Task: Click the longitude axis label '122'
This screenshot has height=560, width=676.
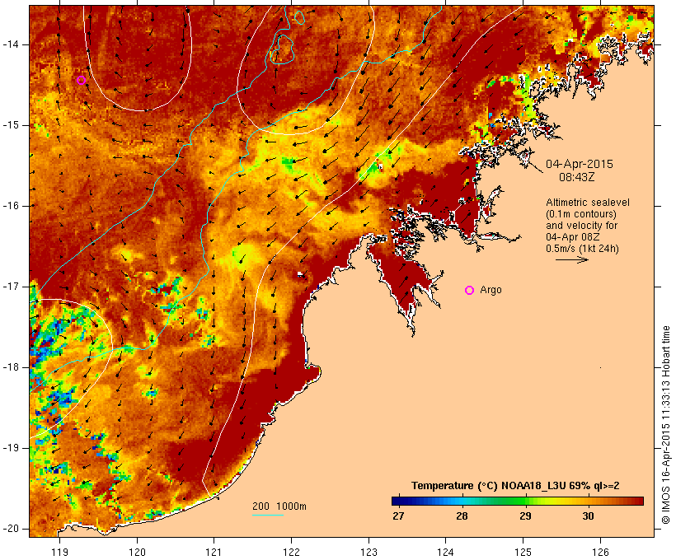Action: pos(291,552)
